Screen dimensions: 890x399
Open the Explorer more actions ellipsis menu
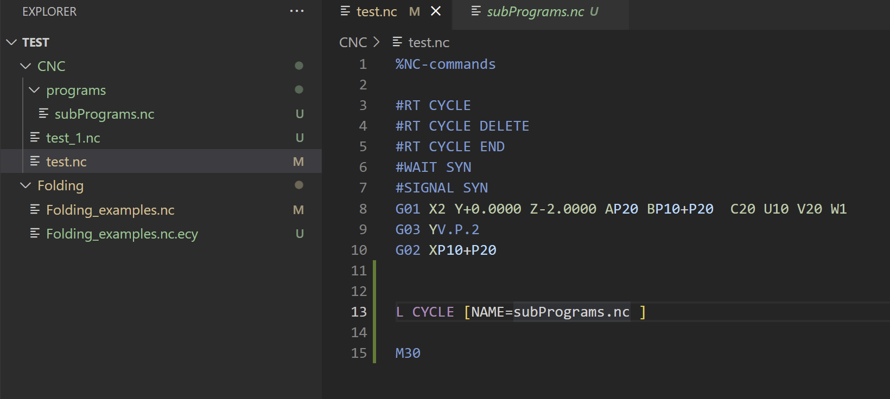297,11
